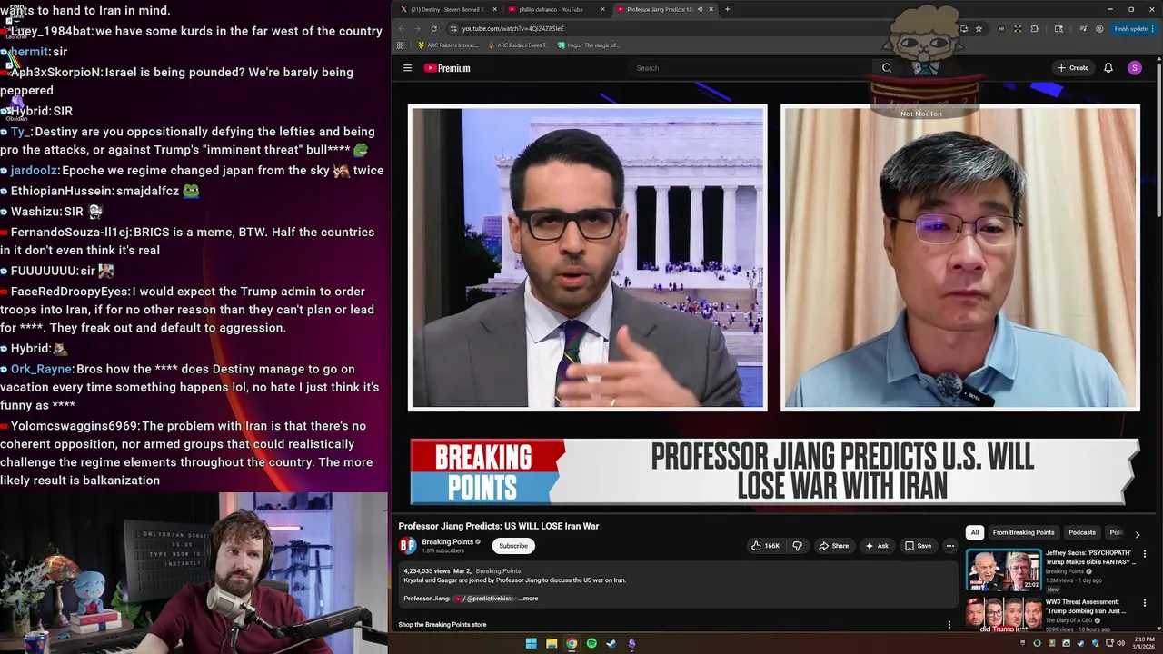This screenshot has width=1163, height=654.
Task: Like the video with 166K likes
Action: [x=765, y=546]
